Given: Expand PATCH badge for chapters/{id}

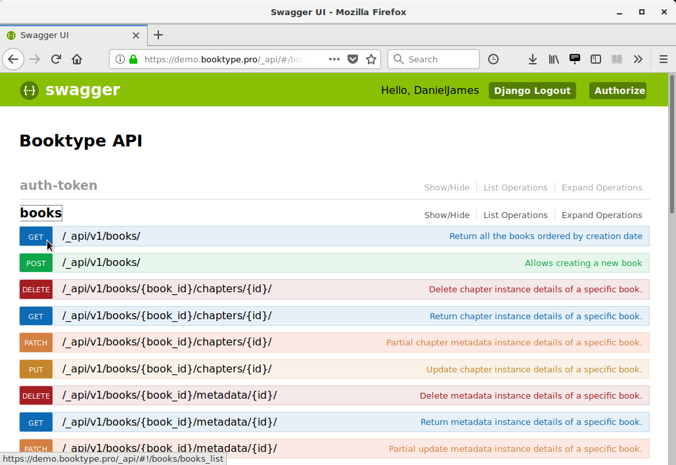Looking at the screenshot, I should point(35,343).
